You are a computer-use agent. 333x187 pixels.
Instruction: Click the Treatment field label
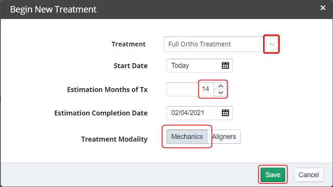tap(129, 44)
